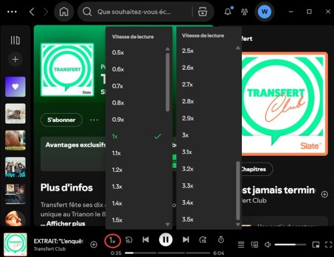Viewport: 334px width, 257px height.
Task: Mute with the volume speaker icon
Action: pyautogui.click(x=267, y=244)
